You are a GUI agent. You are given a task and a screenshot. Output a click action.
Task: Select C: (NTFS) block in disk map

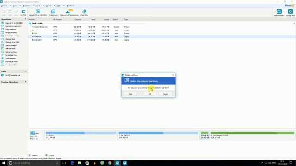81,135
